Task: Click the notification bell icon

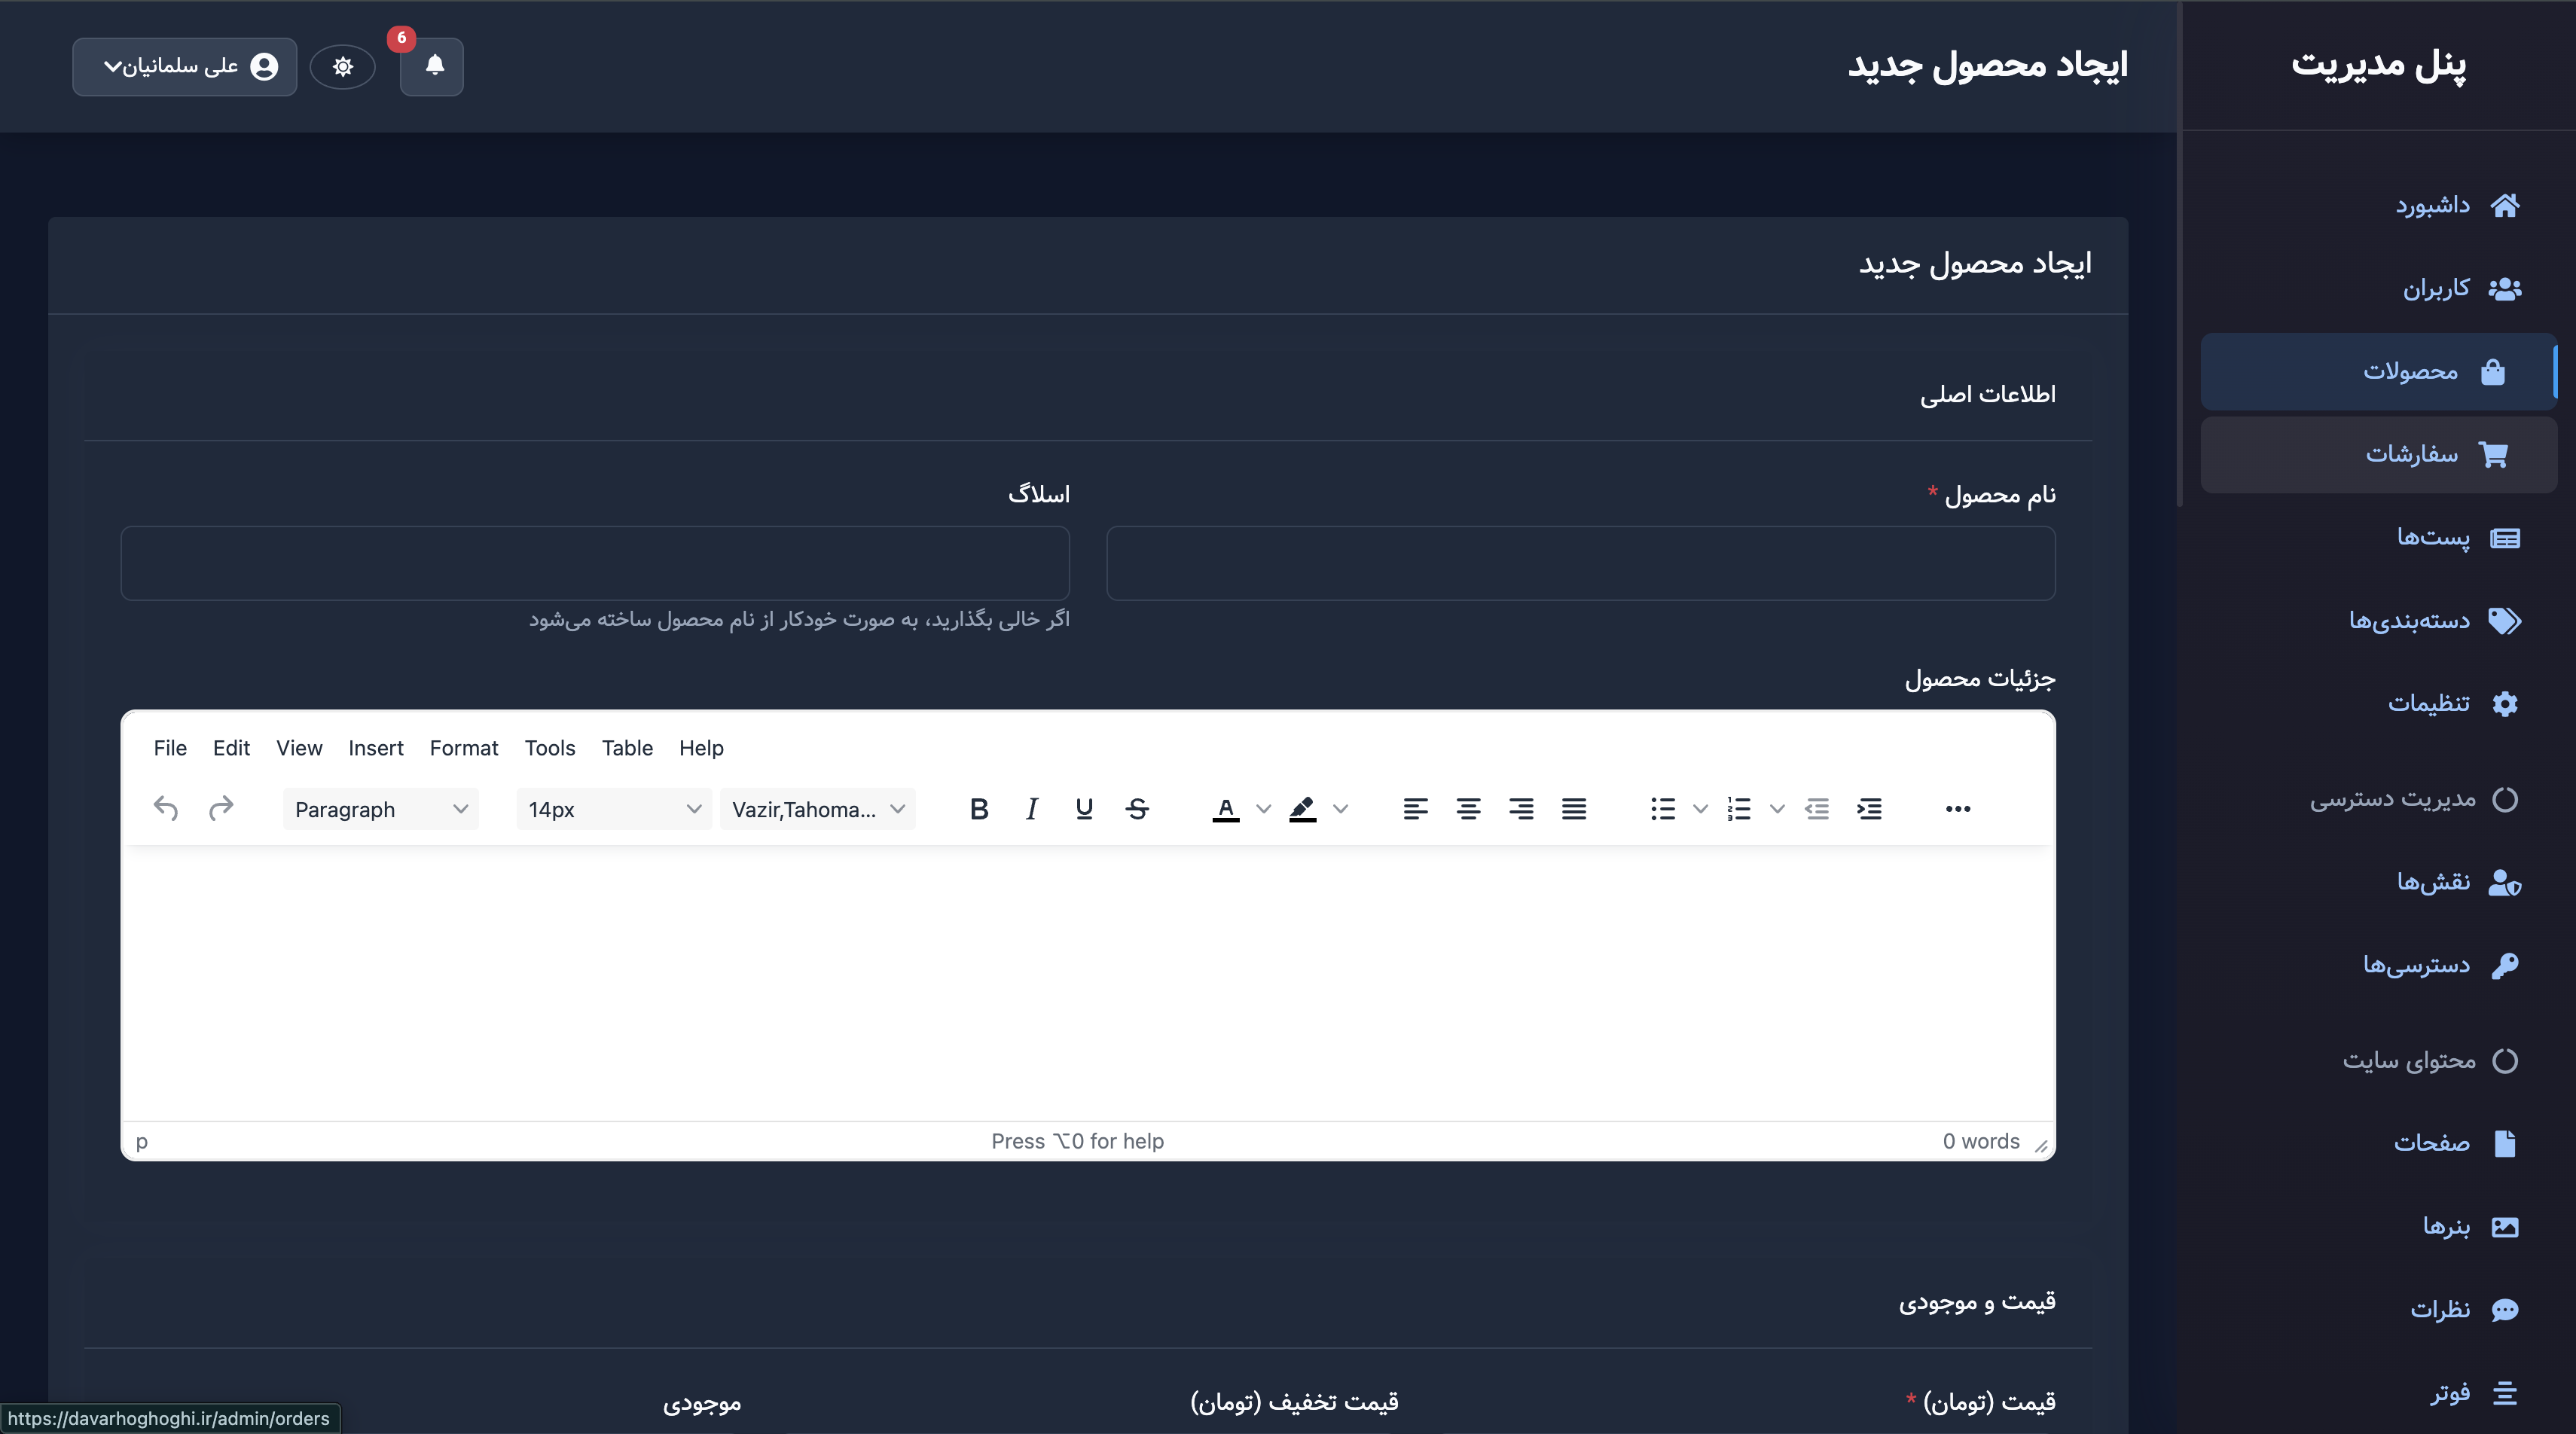Action: (x=432, y=66)
